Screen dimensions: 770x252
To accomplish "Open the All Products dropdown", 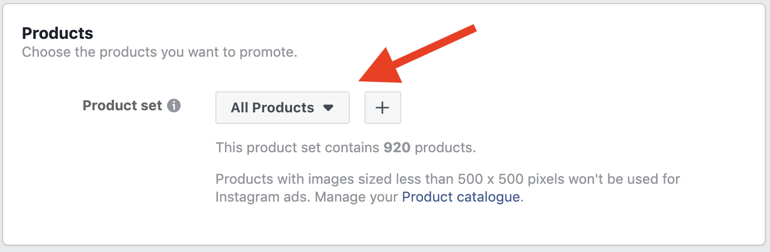I will tap(283, 108).
